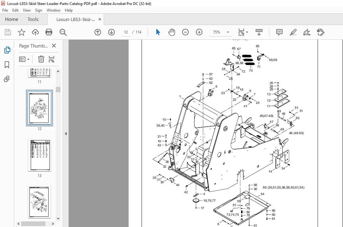Click the part label 73,74,75
343x227 pixels.
pos(232,214)
